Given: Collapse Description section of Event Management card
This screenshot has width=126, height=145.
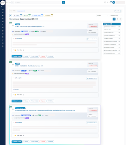Looking at the screenshot, I should (x=13, y=39).
